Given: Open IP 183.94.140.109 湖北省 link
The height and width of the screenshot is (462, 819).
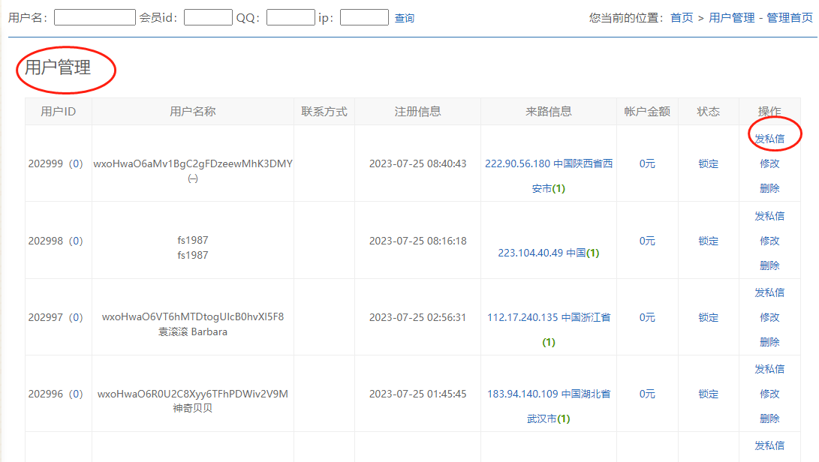Looking at the screenshot, I should pos(548,394).
